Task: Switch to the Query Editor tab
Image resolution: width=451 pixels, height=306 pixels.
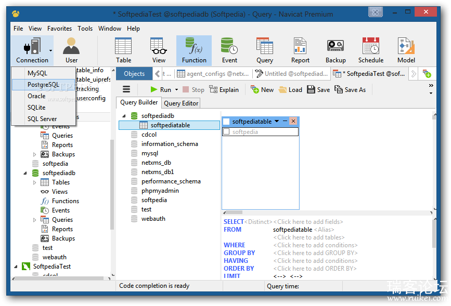Action: 181,103
